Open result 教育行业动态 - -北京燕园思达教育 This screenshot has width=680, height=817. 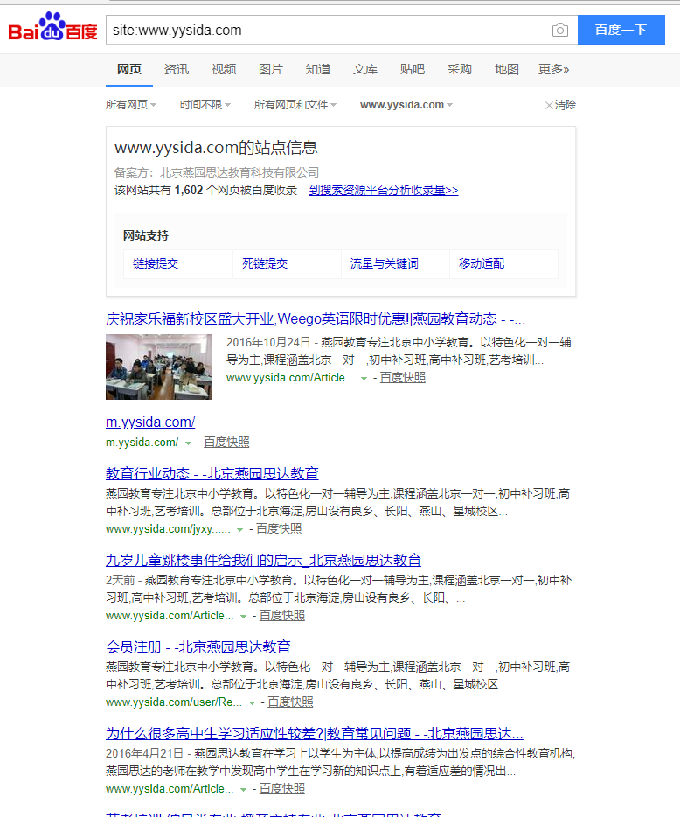tap(212, 473)
